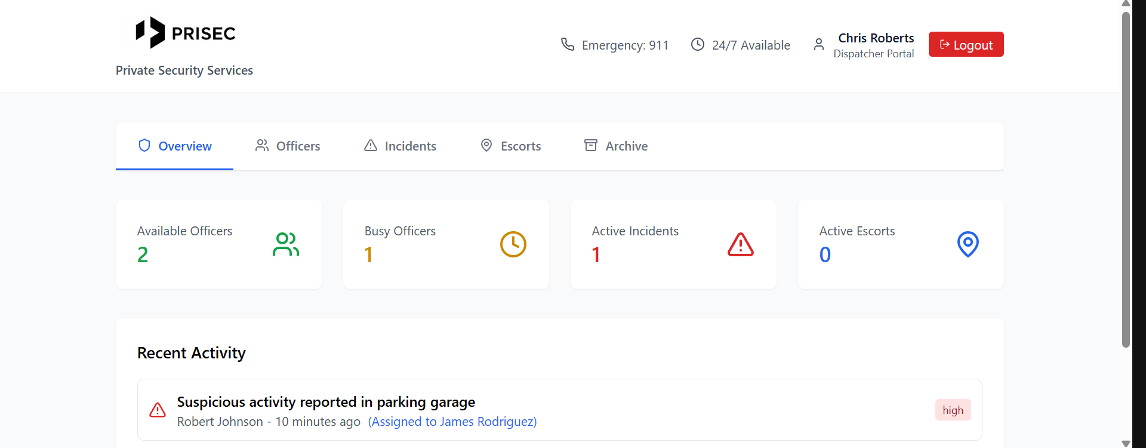Follow the Assigned to James Rodriguez link
The height and width of the screenshot is (448, 1146).
(452, 422)
